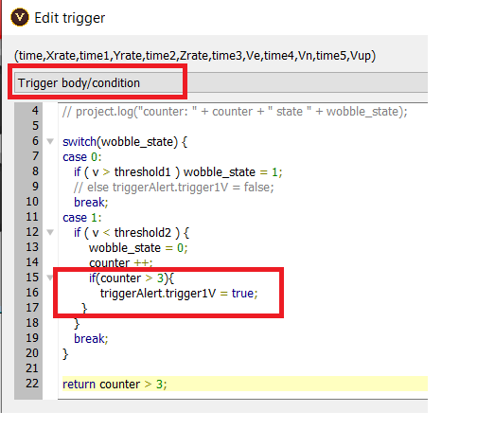Place cursor in commented project.log line
This screenshot has width=477, height=430.
(235, 112)
